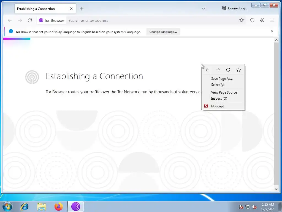
Task: Click the network tray icon
Action: (x=248, y=207)
